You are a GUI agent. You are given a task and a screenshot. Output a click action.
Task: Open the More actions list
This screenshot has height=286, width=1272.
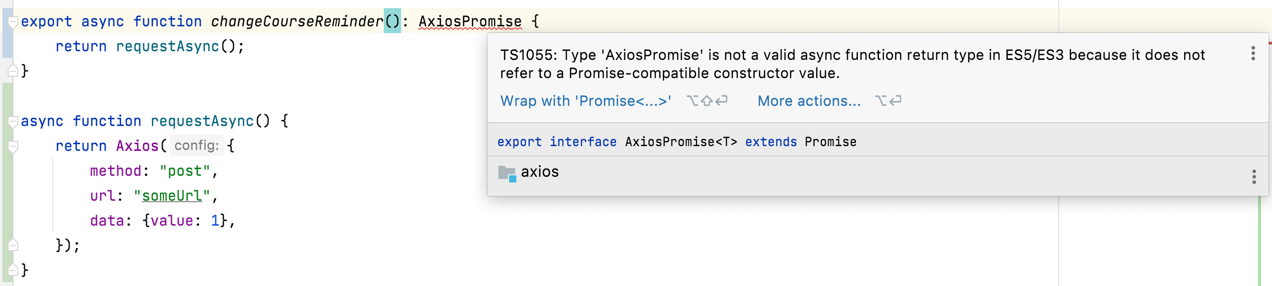pos(808,101)
